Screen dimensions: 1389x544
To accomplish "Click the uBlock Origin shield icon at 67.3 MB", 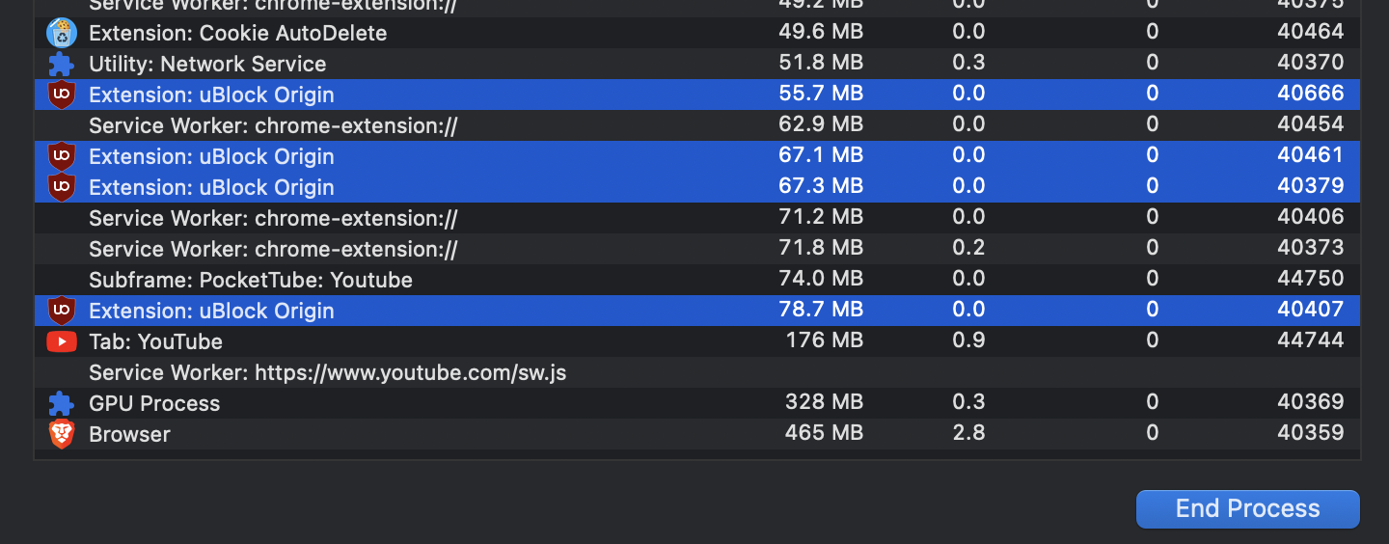I will point(62,187).
